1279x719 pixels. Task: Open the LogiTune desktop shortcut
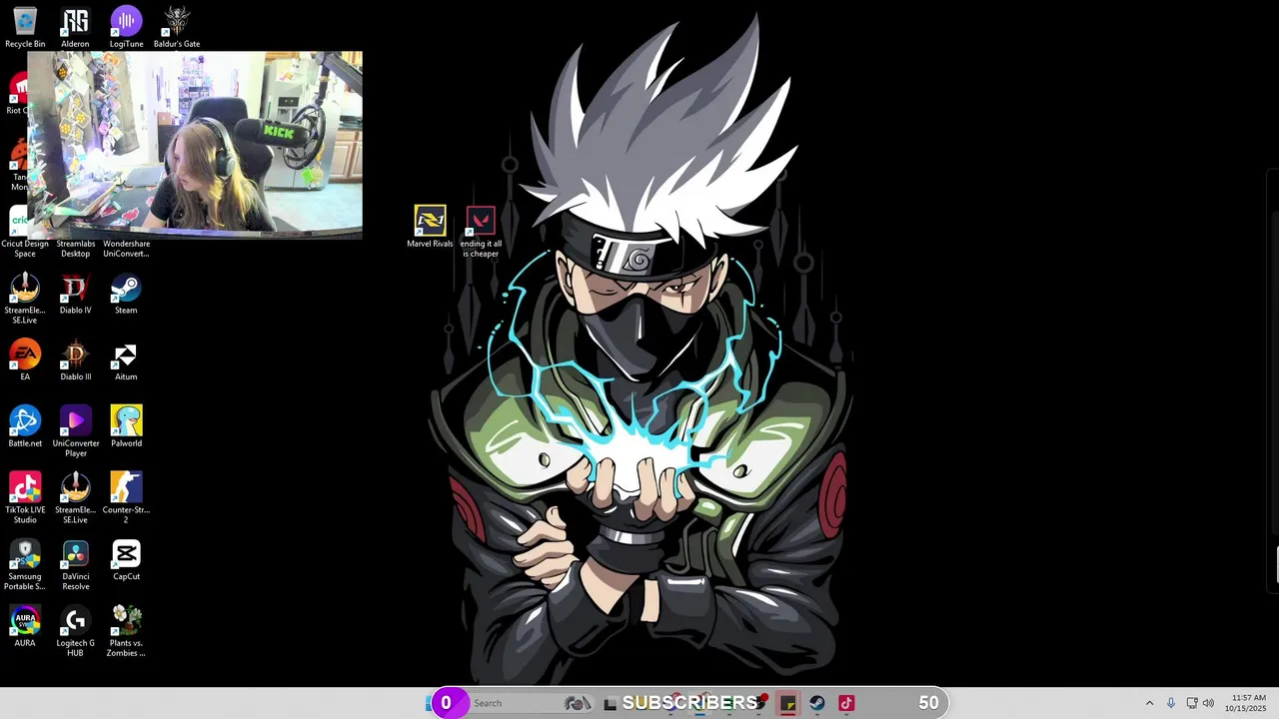126,27
